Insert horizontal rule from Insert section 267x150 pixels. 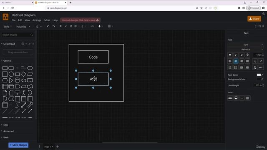point(242,98)
